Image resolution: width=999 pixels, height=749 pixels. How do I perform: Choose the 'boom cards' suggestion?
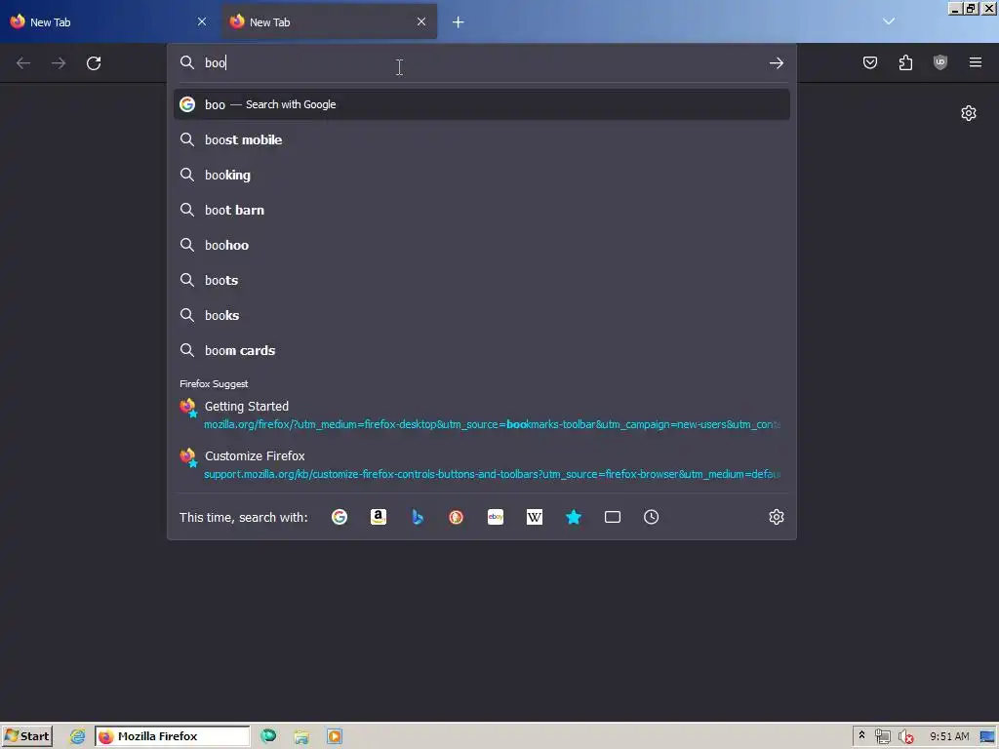pyautogui.click(x=482, y=350)
